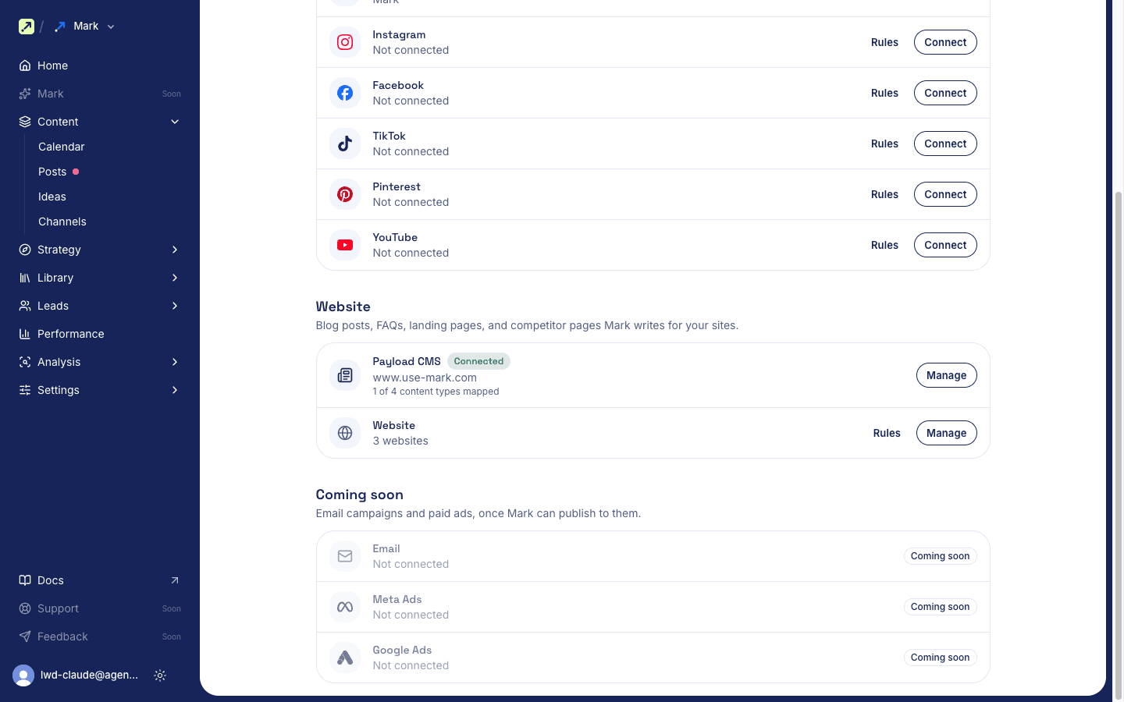The height and width of the screenshot is (702, 1124).
Task: Click the Payload CMS newspaper icon
Action: click(345, 375)
